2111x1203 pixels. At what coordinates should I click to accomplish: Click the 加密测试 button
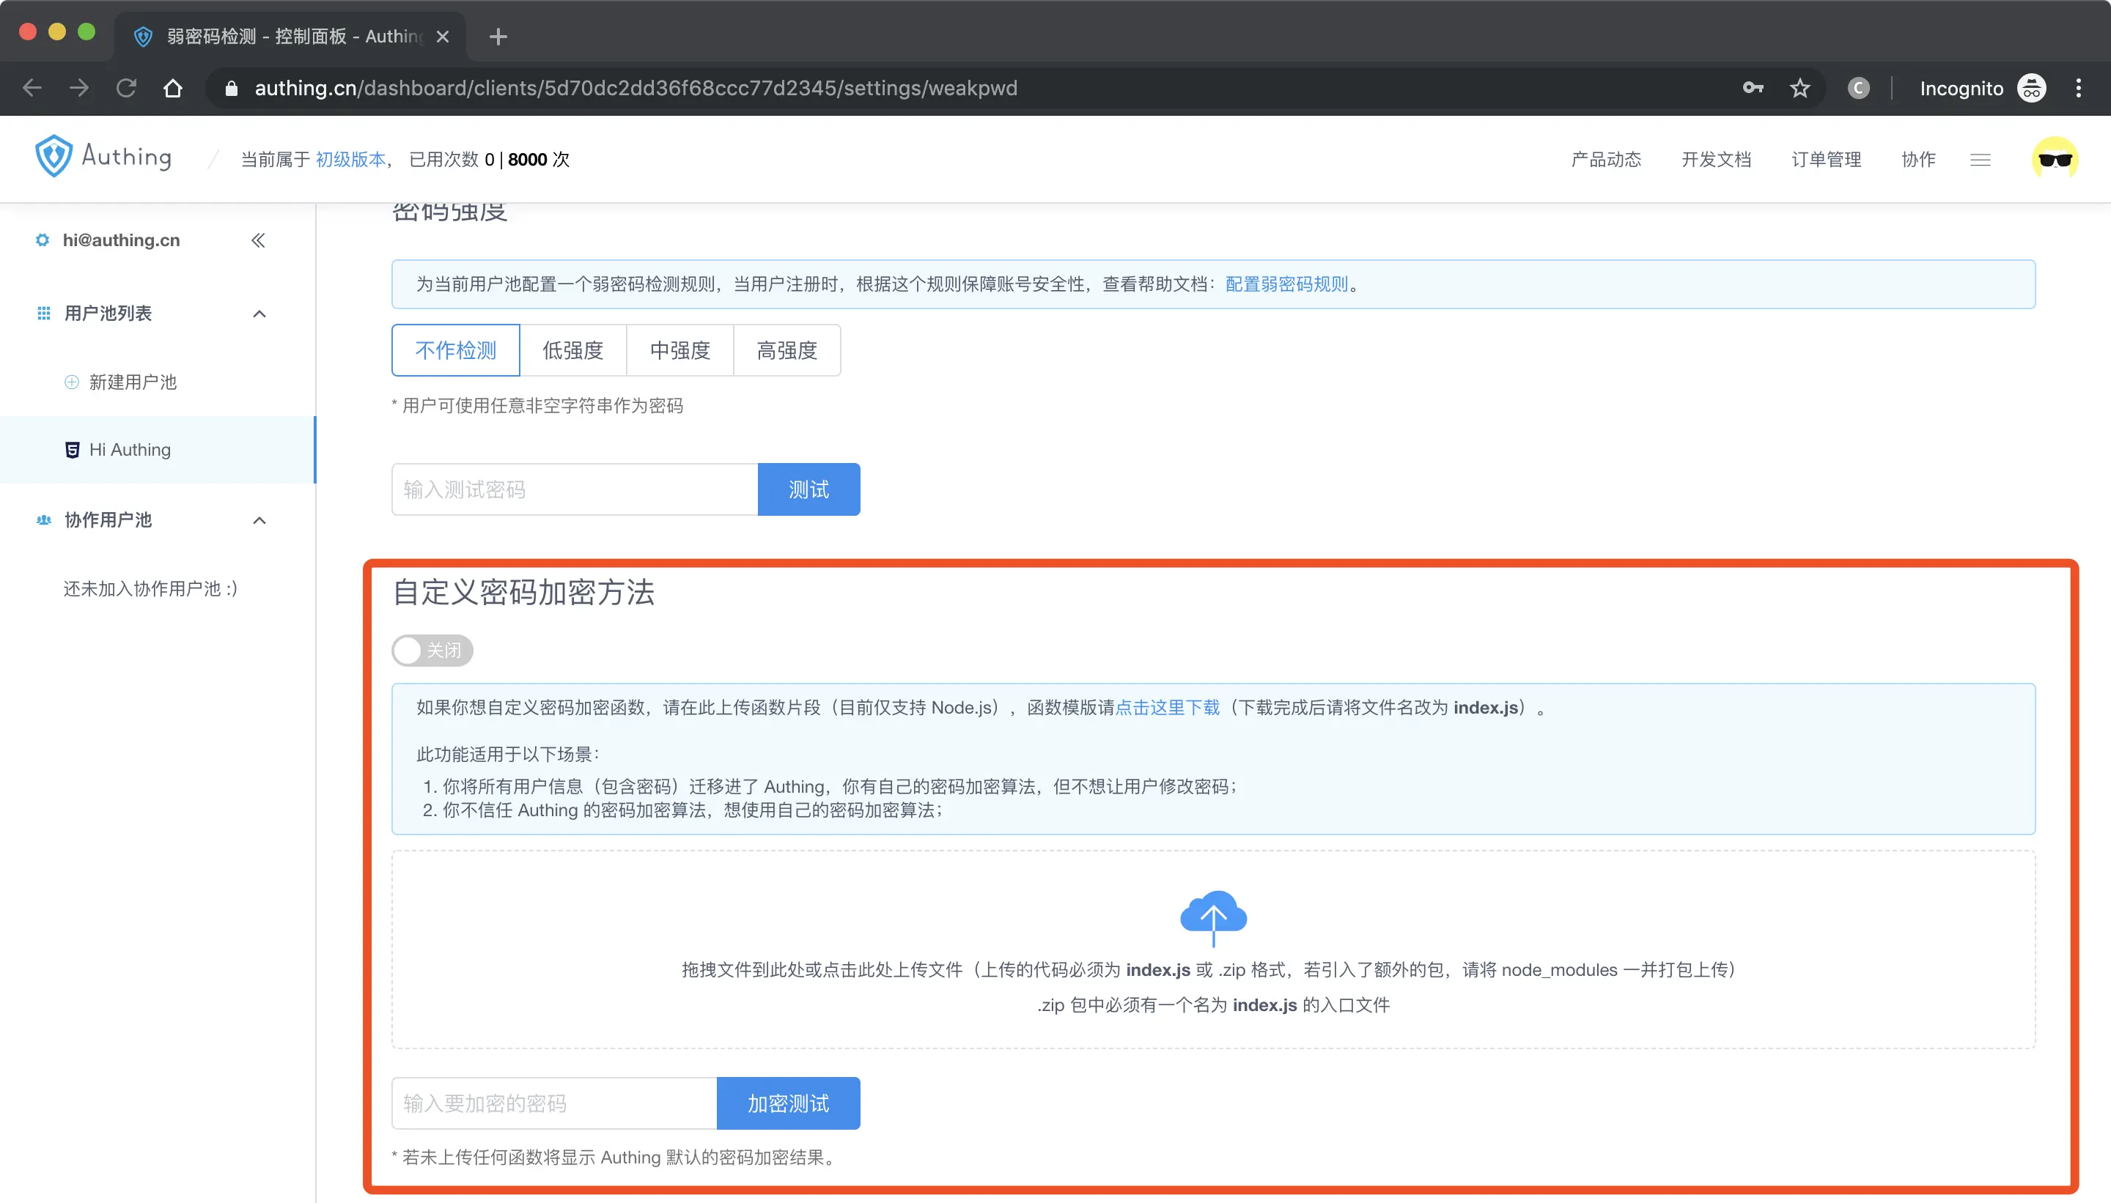pyautogui.click(x=788, y=1103)
